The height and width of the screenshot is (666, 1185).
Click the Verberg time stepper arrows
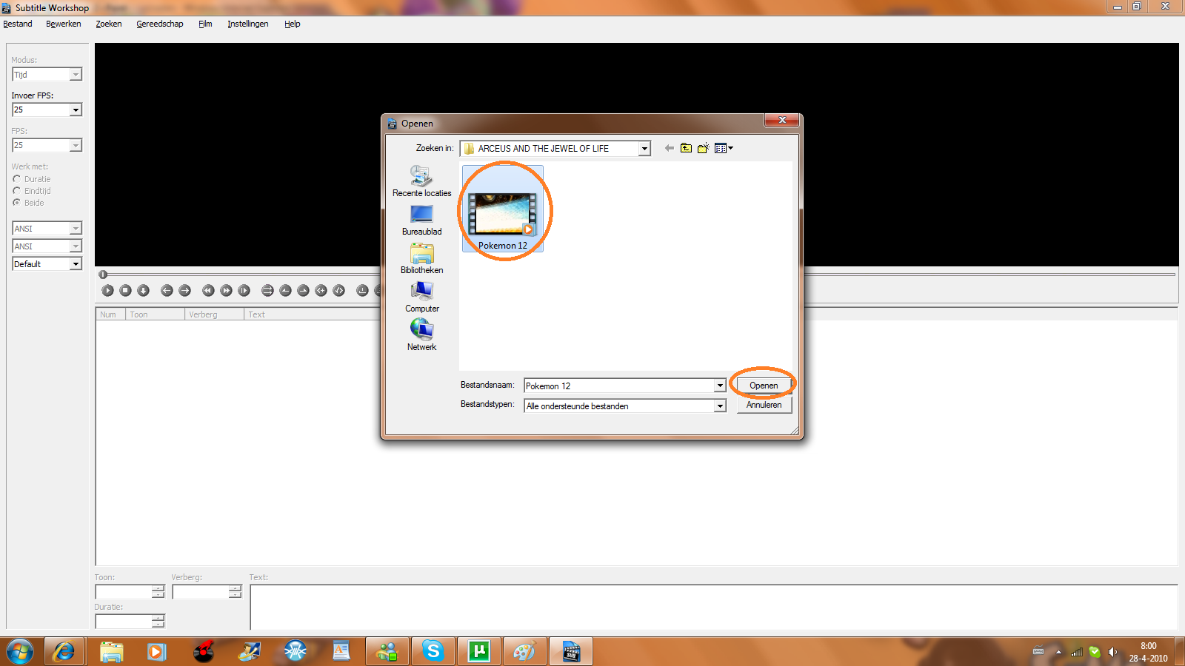point(235,592)
